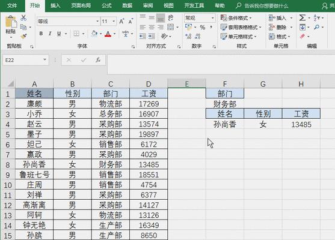
Task: Switch to 数据 ribbon tab
Action: pyautogui.click(x=128, y=5)
